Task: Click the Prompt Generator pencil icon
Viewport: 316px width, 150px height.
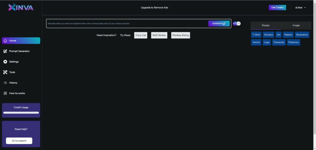Action: pyautogui.click(x=5, y=51)
